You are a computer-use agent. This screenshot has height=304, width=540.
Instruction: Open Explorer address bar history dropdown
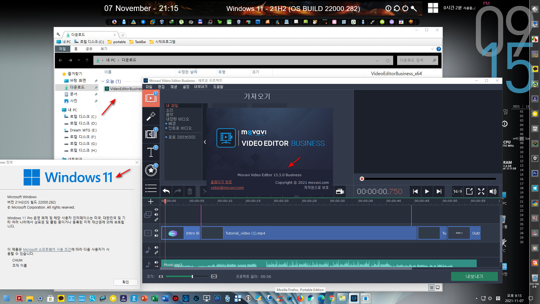pos(377,61)
